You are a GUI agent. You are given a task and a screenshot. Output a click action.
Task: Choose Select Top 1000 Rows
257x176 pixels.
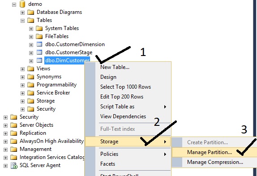(125, 87)
